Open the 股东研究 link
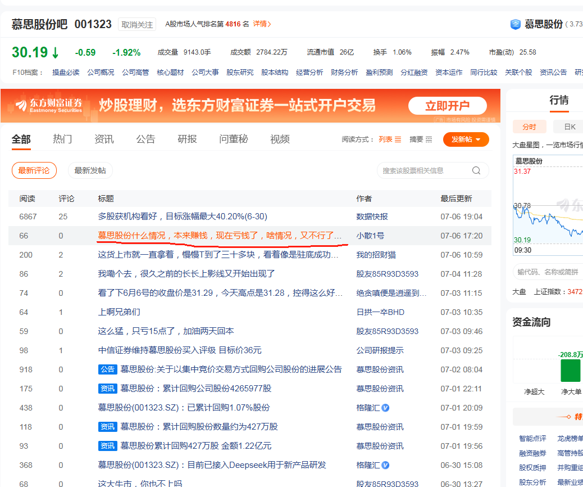Viewport: 583px width, 487px height. point(240,72)
